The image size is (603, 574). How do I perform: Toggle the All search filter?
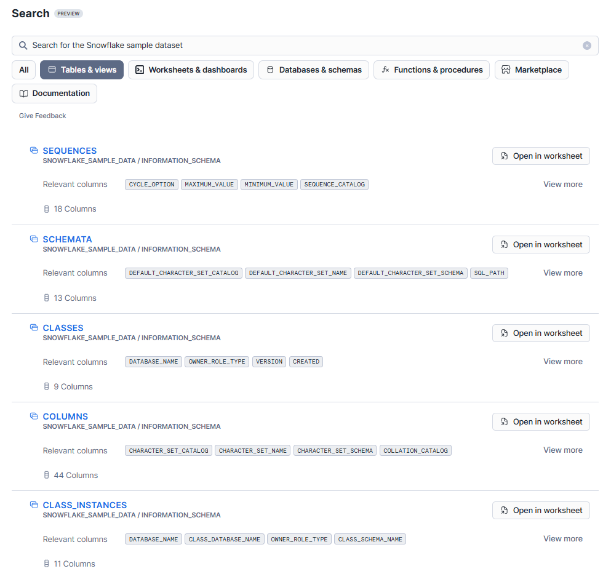(x=23, y=70)
